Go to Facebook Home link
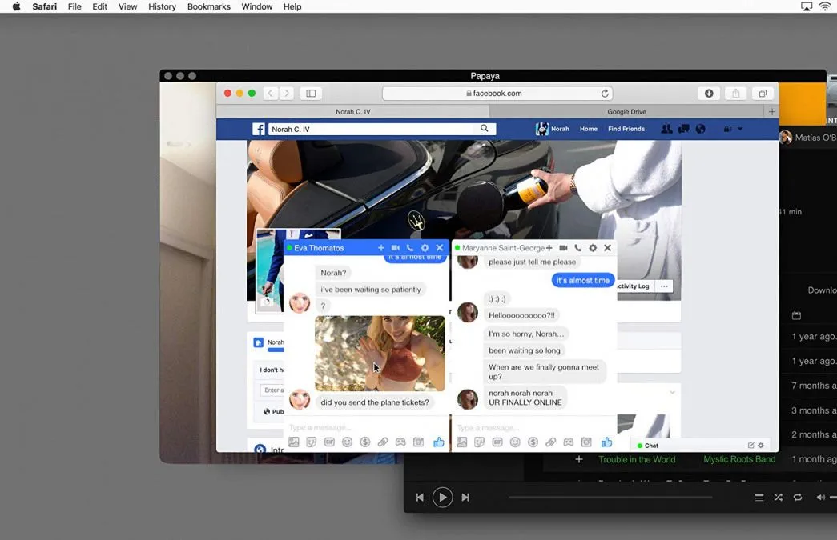This screenshot has width=837, height=540. 589,129
